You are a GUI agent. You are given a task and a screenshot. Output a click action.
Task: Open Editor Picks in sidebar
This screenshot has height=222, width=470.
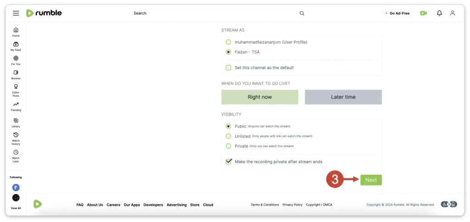(16, 89)
